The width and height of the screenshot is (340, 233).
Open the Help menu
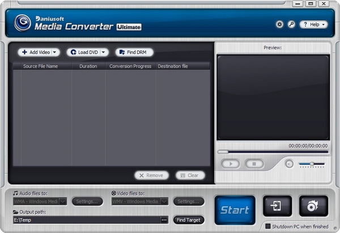coord(313,24)
